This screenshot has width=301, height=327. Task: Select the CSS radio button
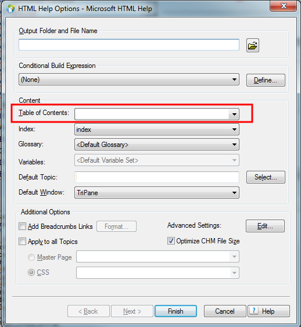31,272
